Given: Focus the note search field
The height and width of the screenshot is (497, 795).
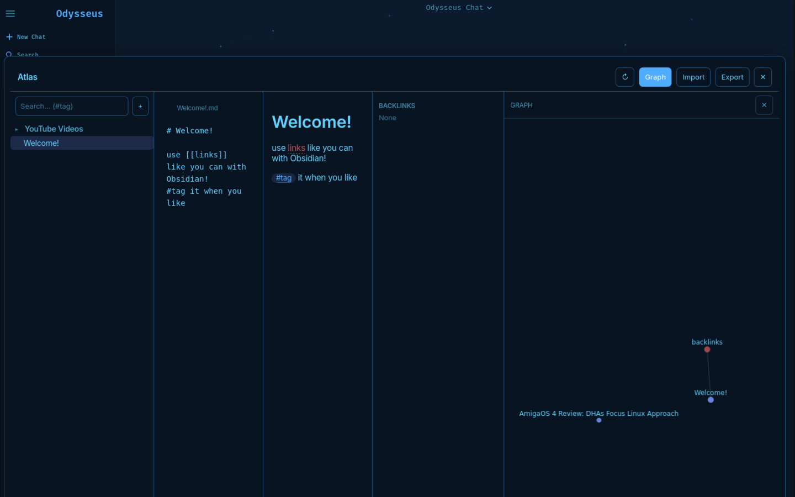Looking at the screenshot, I should 72,106.
